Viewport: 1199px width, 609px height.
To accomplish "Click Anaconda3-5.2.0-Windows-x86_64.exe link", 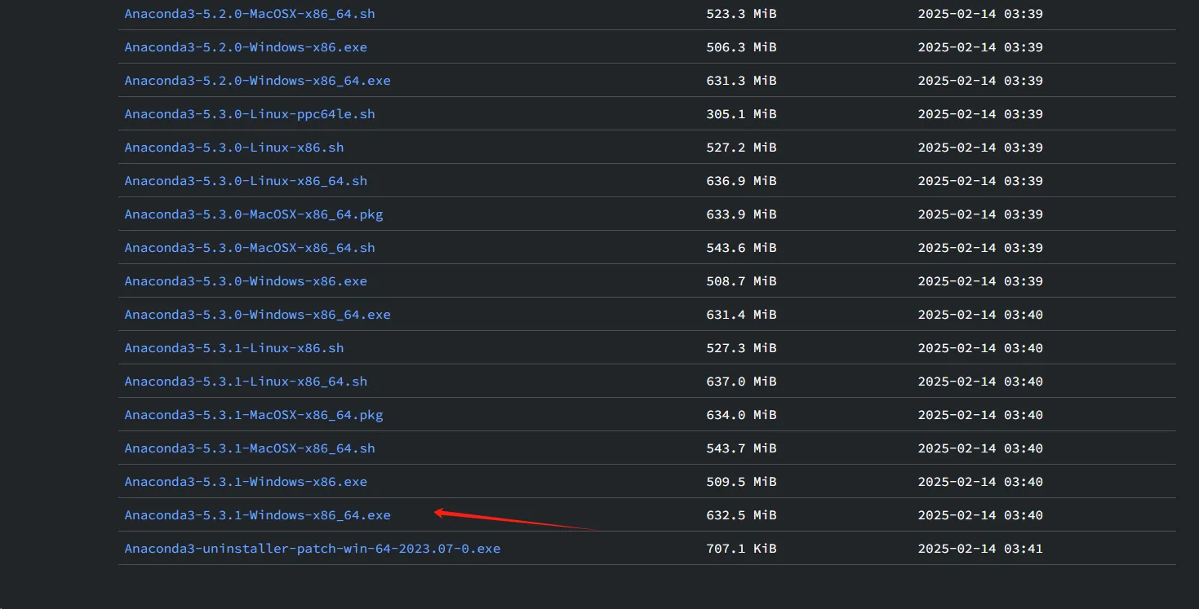I will (258, 81).
